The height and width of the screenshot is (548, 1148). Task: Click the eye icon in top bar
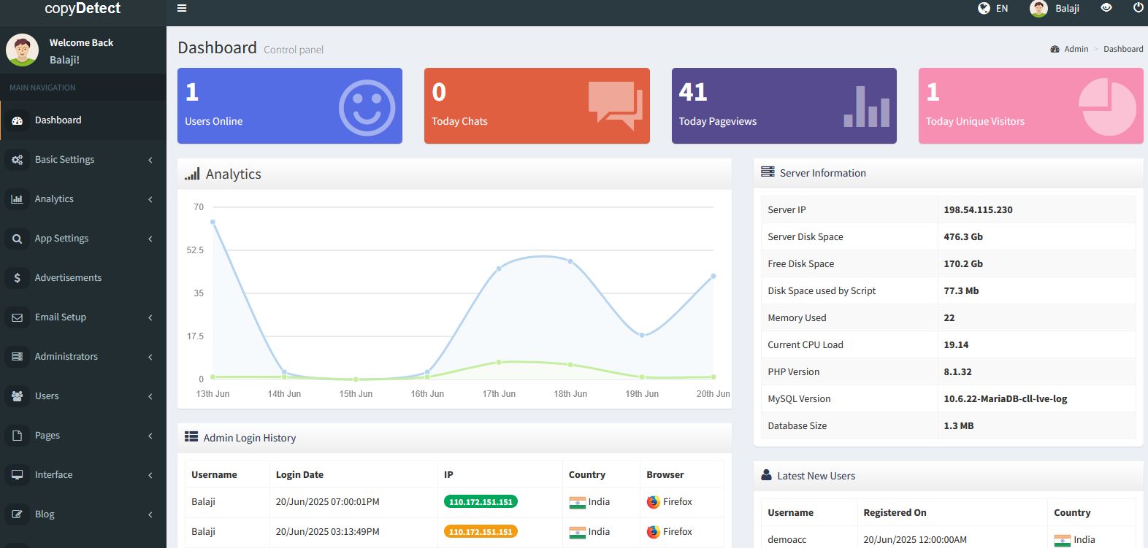click(1106, 8)
